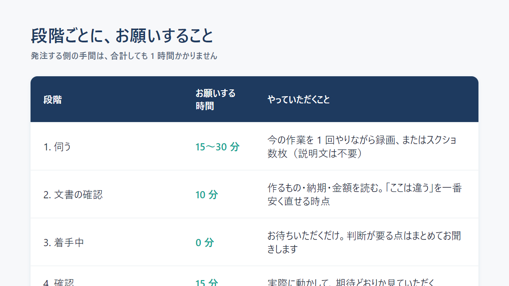
Task: Click the heading 段階ごとに、お願いすること
Action: tap(122, 36)
